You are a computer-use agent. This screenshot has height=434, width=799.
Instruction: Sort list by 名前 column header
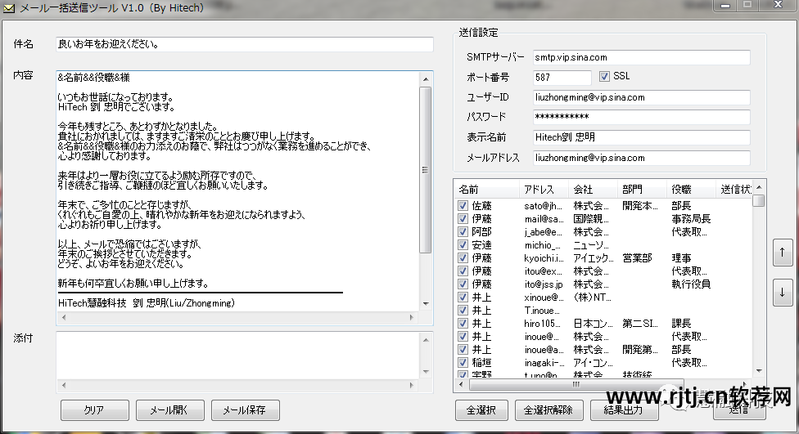tap(487, 190)
